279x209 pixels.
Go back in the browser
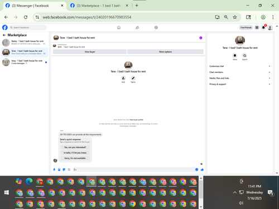6,17
